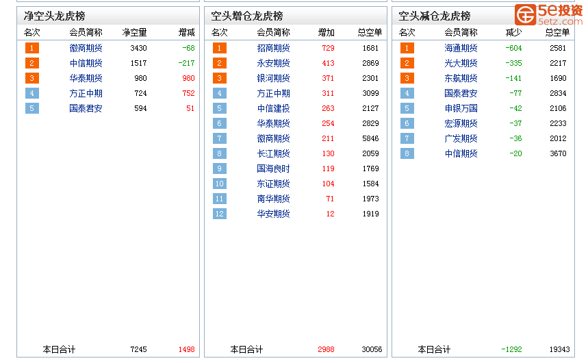Click the daily total value -1292
Screen dimensions: 588x363
(511, 349)
